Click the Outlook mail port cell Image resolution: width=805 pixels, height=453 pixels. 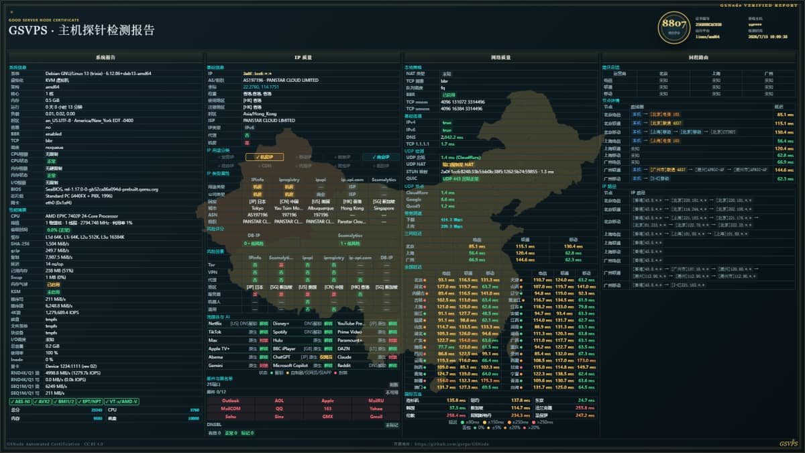click(230, 401)
